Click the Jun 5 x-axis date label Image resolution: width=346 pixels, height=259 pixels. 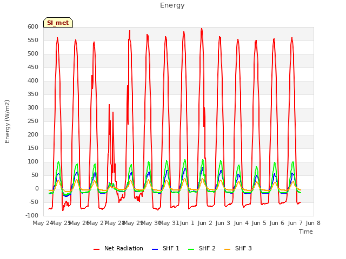(259, 223)
